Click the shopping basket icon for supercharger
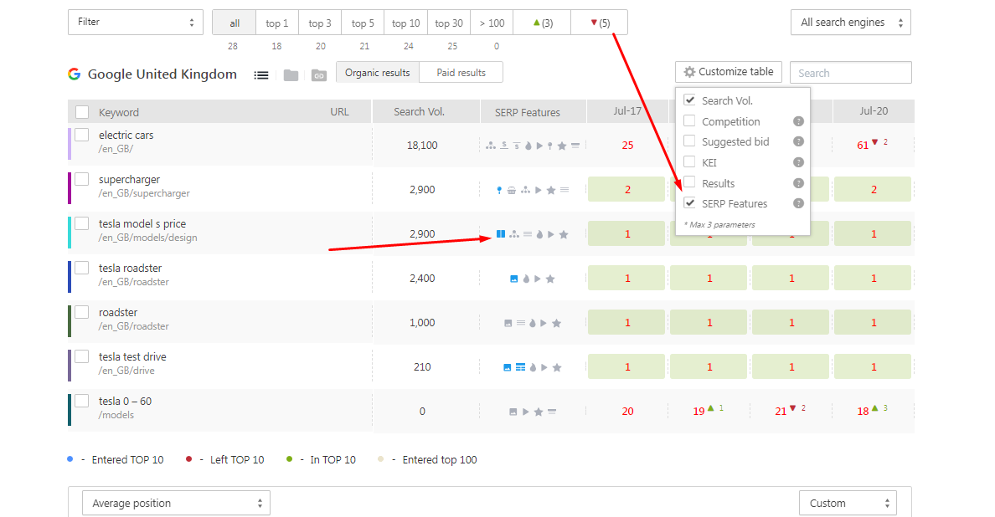This screenshot has width=995, height=517. (x=512, y=190)
